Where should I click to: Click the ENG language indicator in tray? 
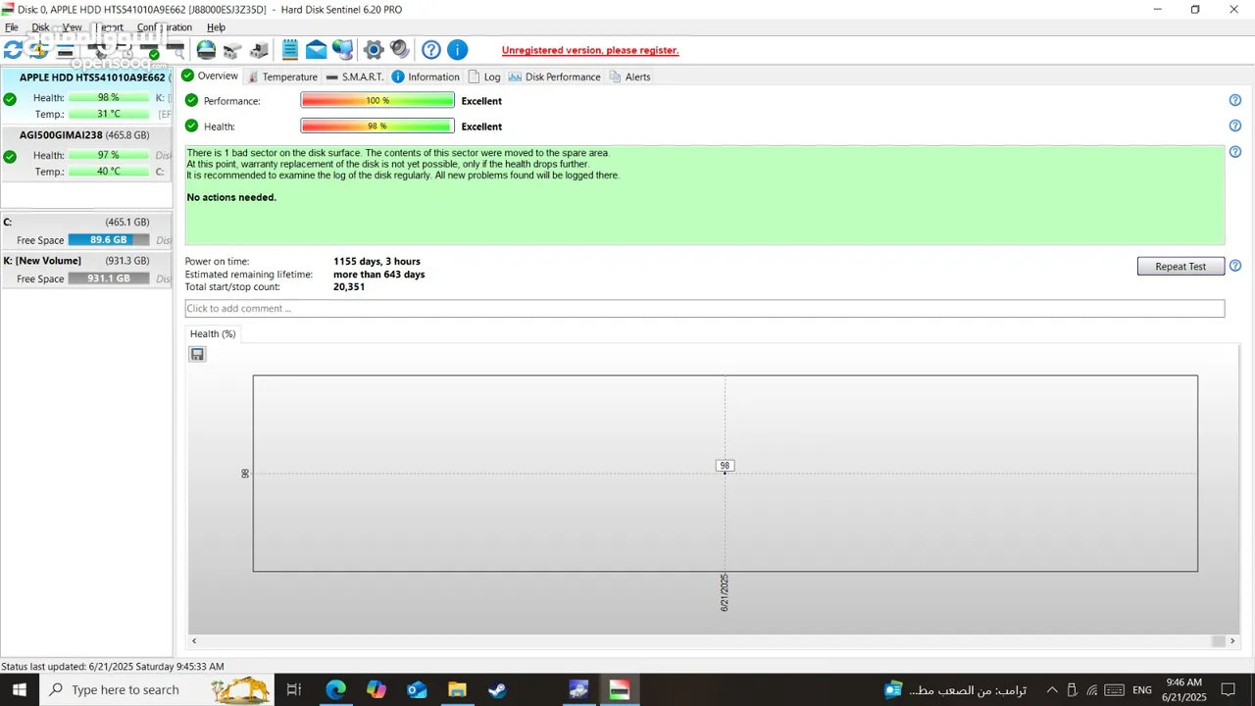coord(1142,690)
